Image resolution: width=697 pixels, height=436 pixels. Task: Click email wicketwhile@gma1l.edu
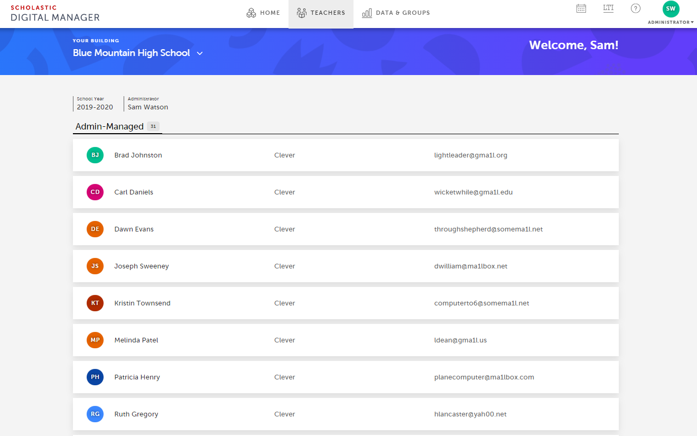[473, 192]
